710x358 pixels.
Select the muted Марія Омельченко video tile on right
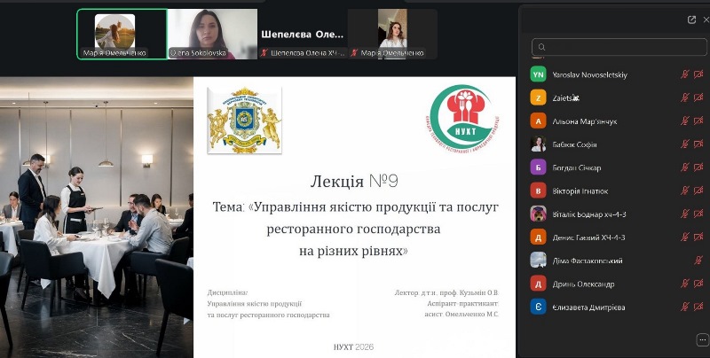(392, 35)
